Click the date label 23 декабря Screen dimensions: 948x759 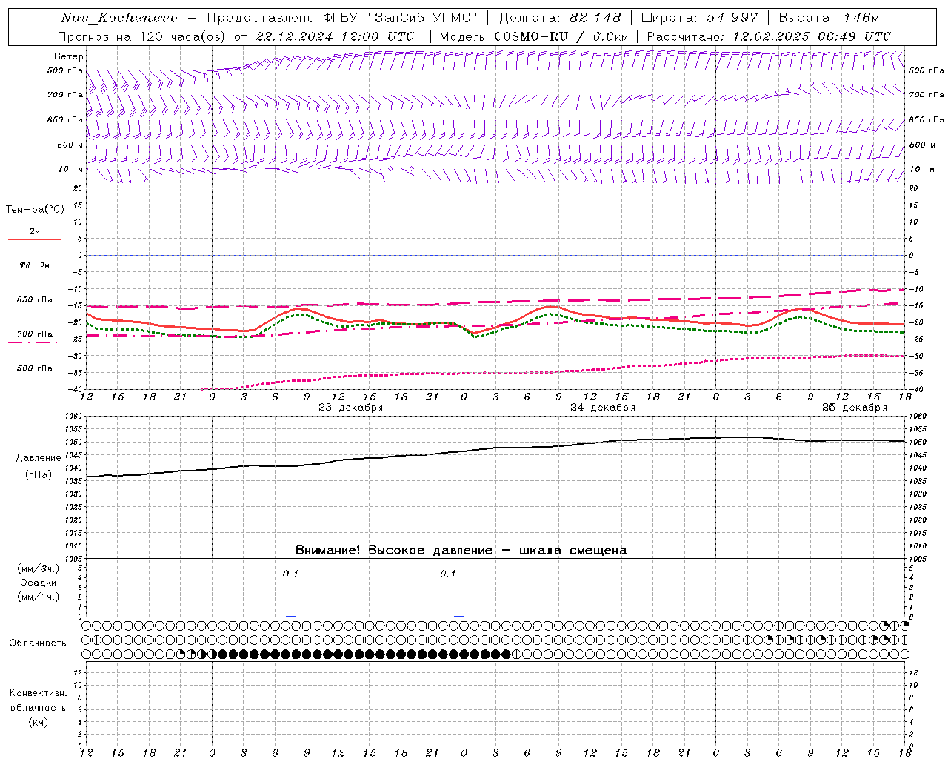350,408
